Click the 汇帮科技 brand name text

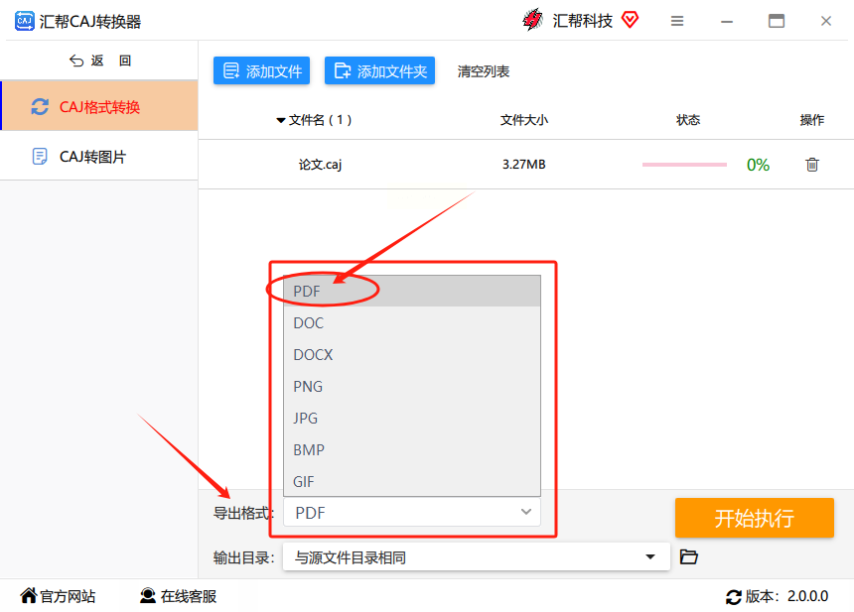coord(582,21)
